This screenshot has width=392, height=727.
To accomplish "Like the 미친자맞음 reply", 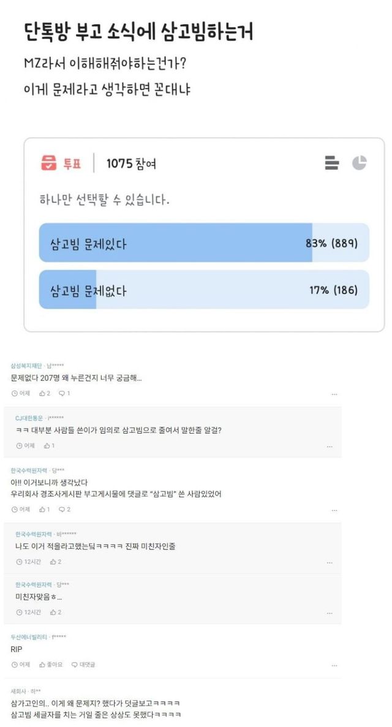I will pyautogui.click(x=55, y=612).
